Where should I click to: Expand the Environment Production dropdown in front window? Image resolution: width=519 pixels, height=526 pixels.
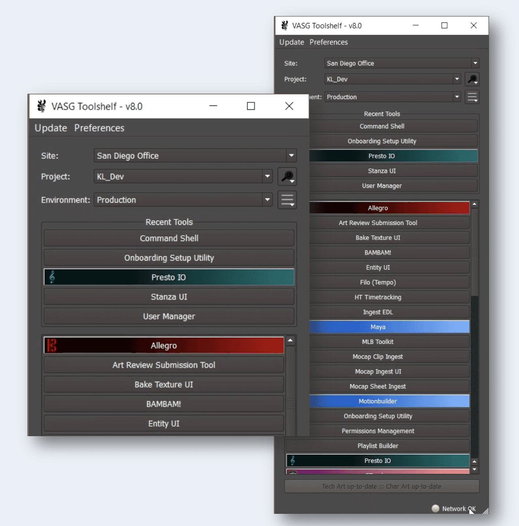pos(267,200)
